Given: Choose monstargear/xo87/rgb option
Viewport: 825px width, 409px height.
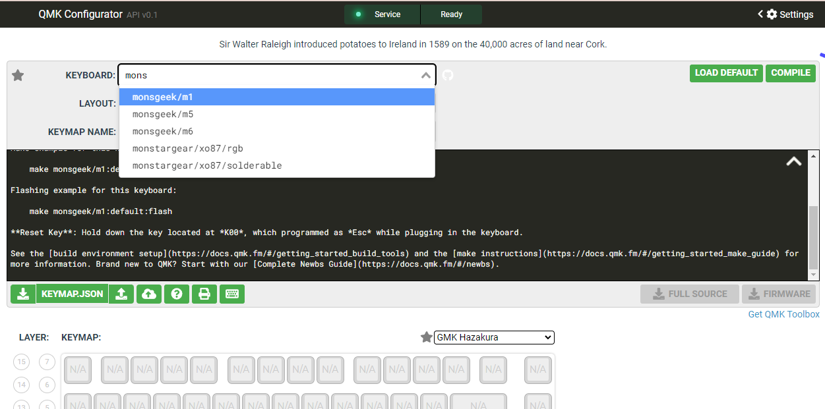Looking at the screenshot, I should 277,148.
